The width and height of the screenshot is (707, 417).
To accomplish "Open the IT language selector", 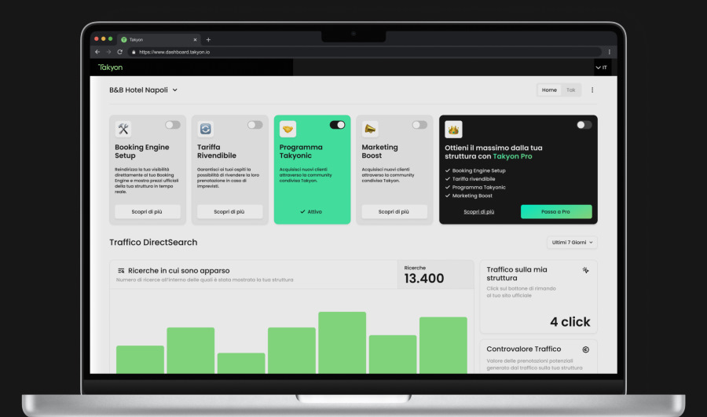I will (601, 68).
